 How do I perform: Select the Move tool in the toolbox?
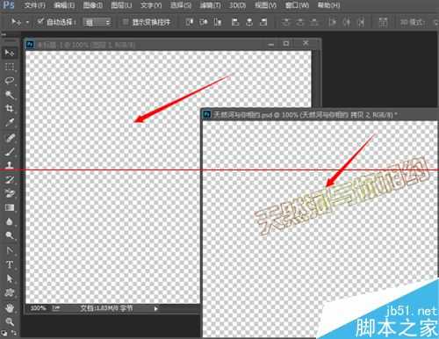[x=10, y=53]
